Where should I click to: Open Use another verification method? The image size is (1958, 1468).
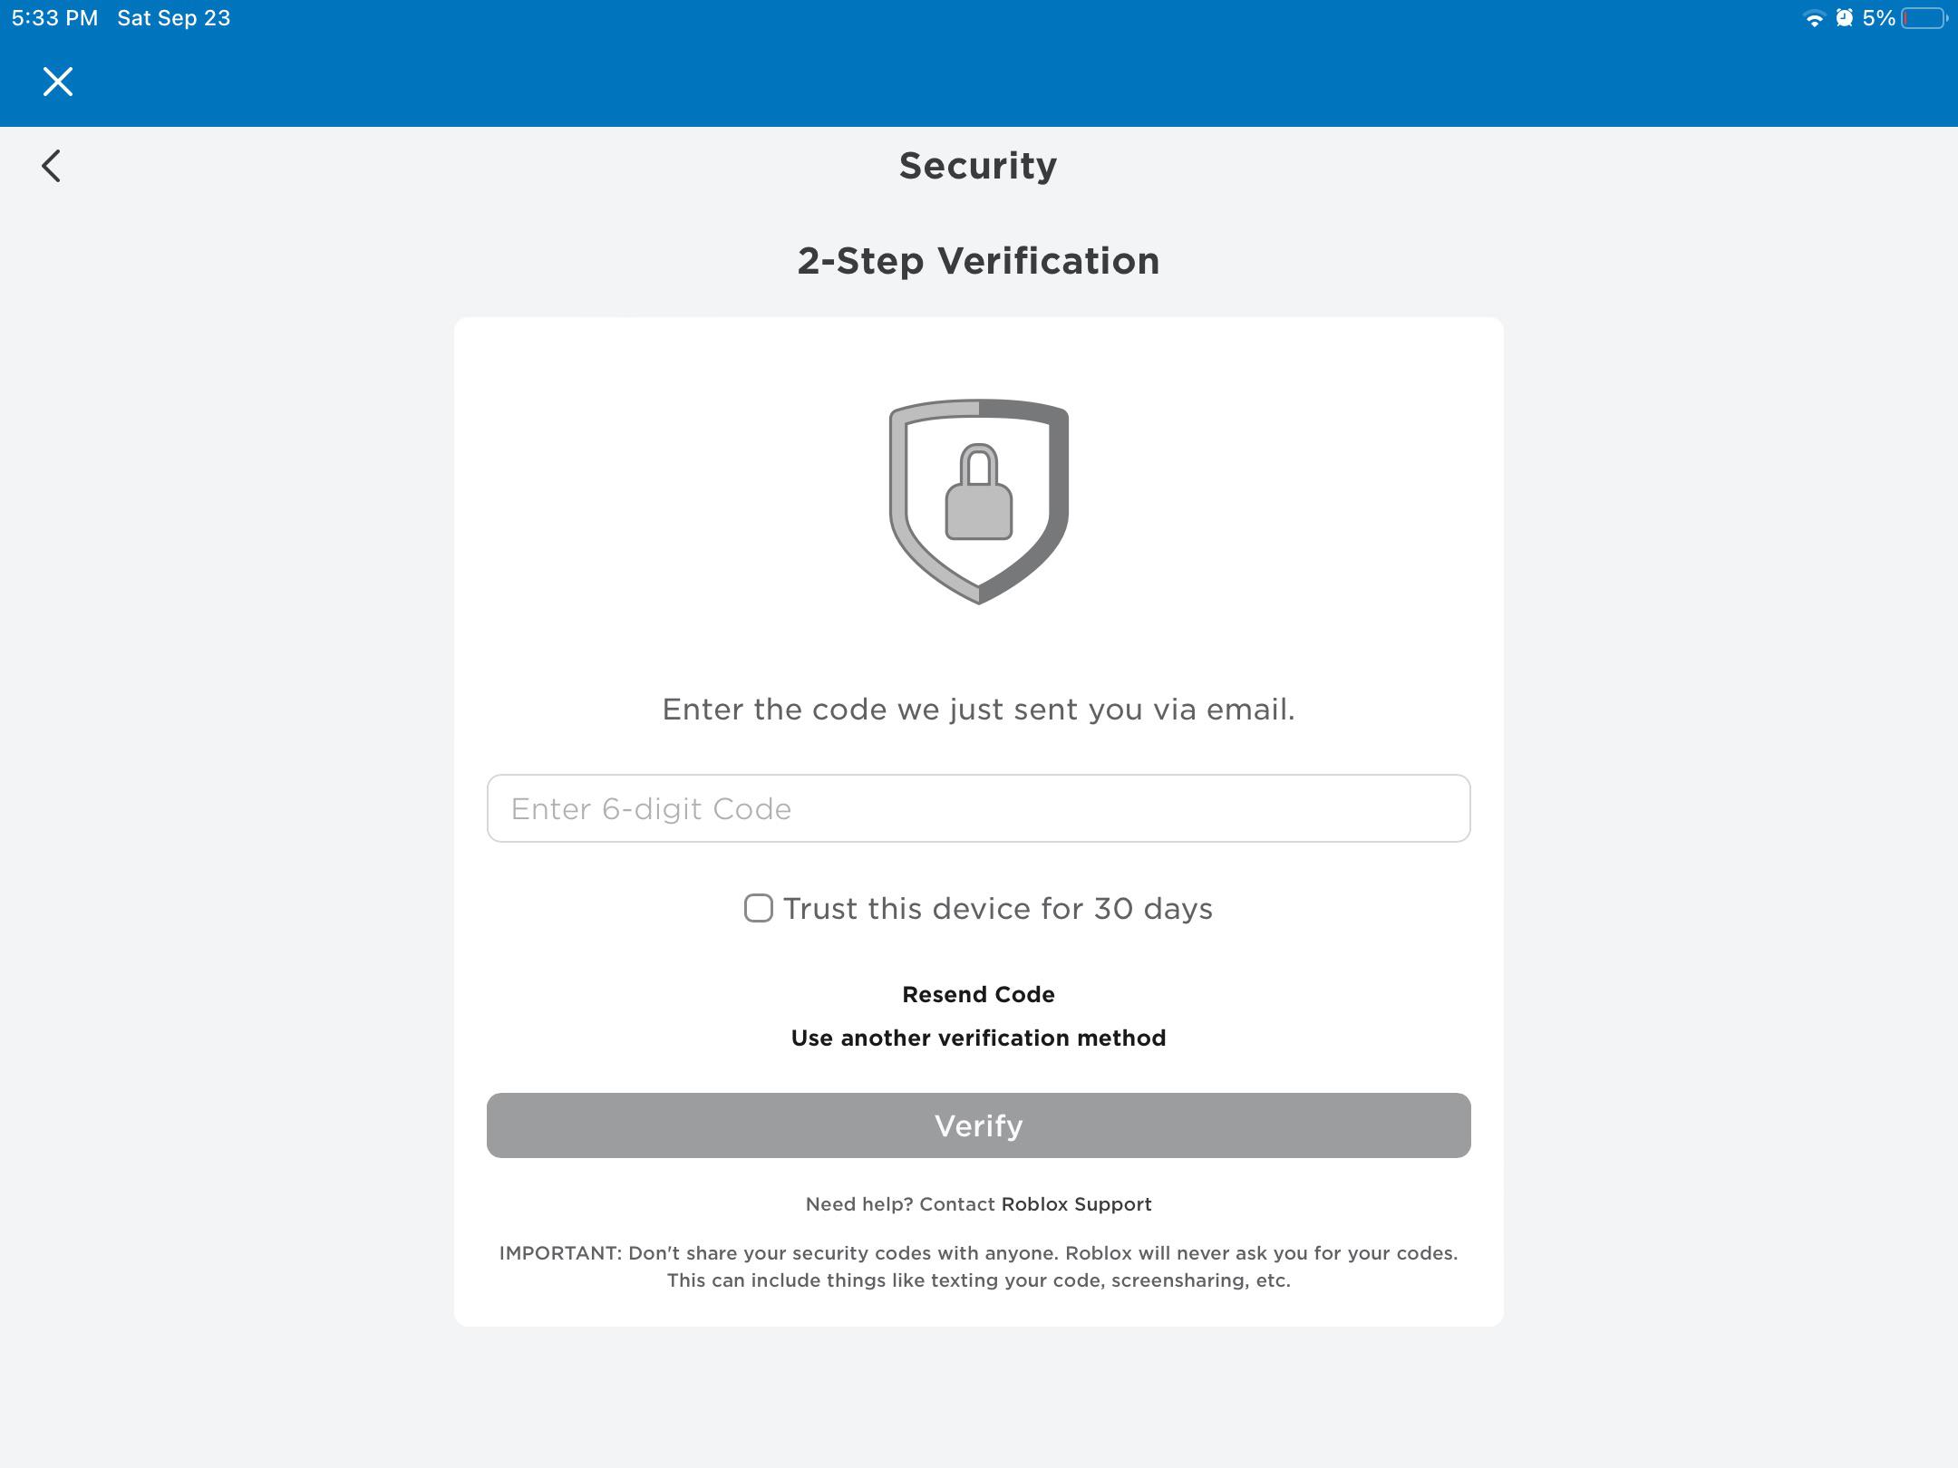click(978, 1038)
